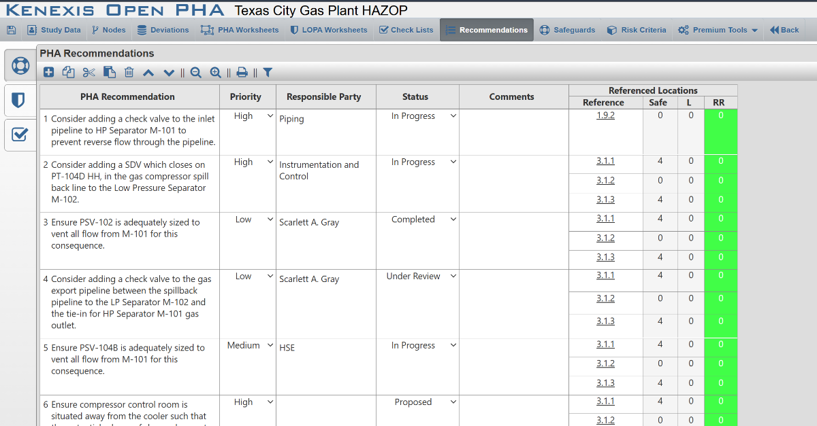
Task: Move the selected recommendation up
Action: tap(148, 72)
